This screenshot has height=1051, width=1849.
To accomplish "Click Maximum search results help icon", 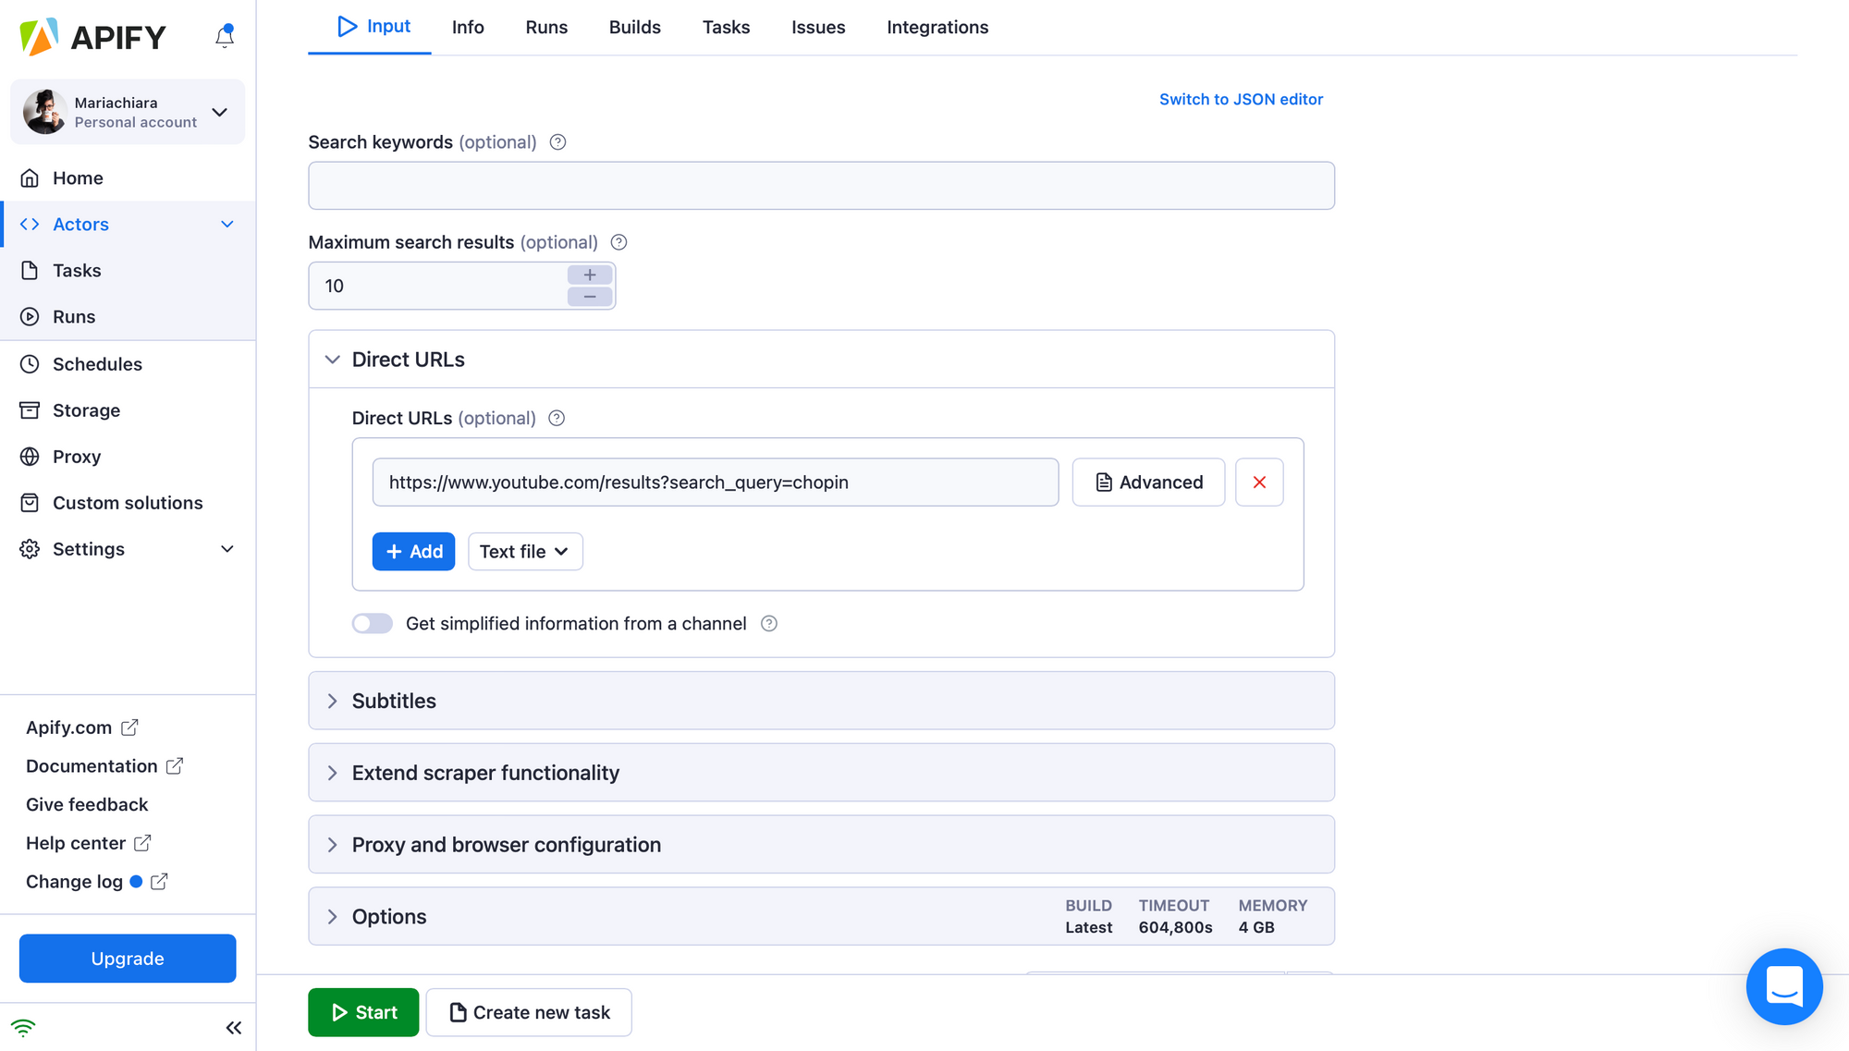I will [619, 242].
